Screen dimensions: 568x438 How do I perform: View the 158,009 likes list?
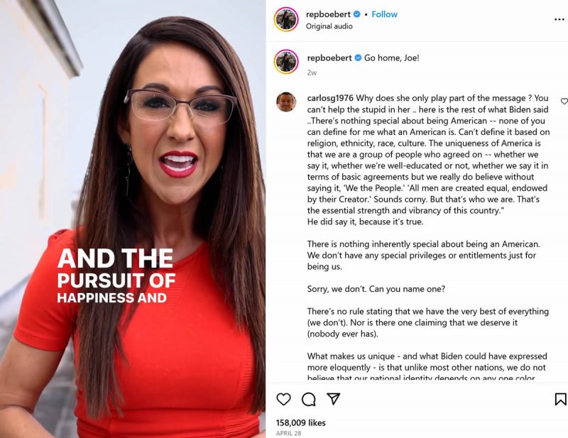coord(300,423)
